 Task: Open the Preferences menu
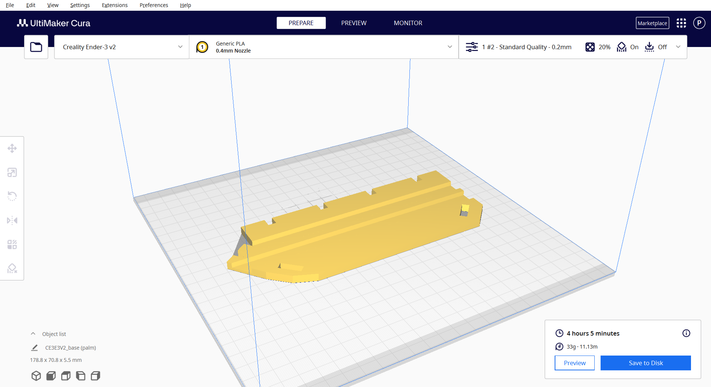[x=154, y=5]
